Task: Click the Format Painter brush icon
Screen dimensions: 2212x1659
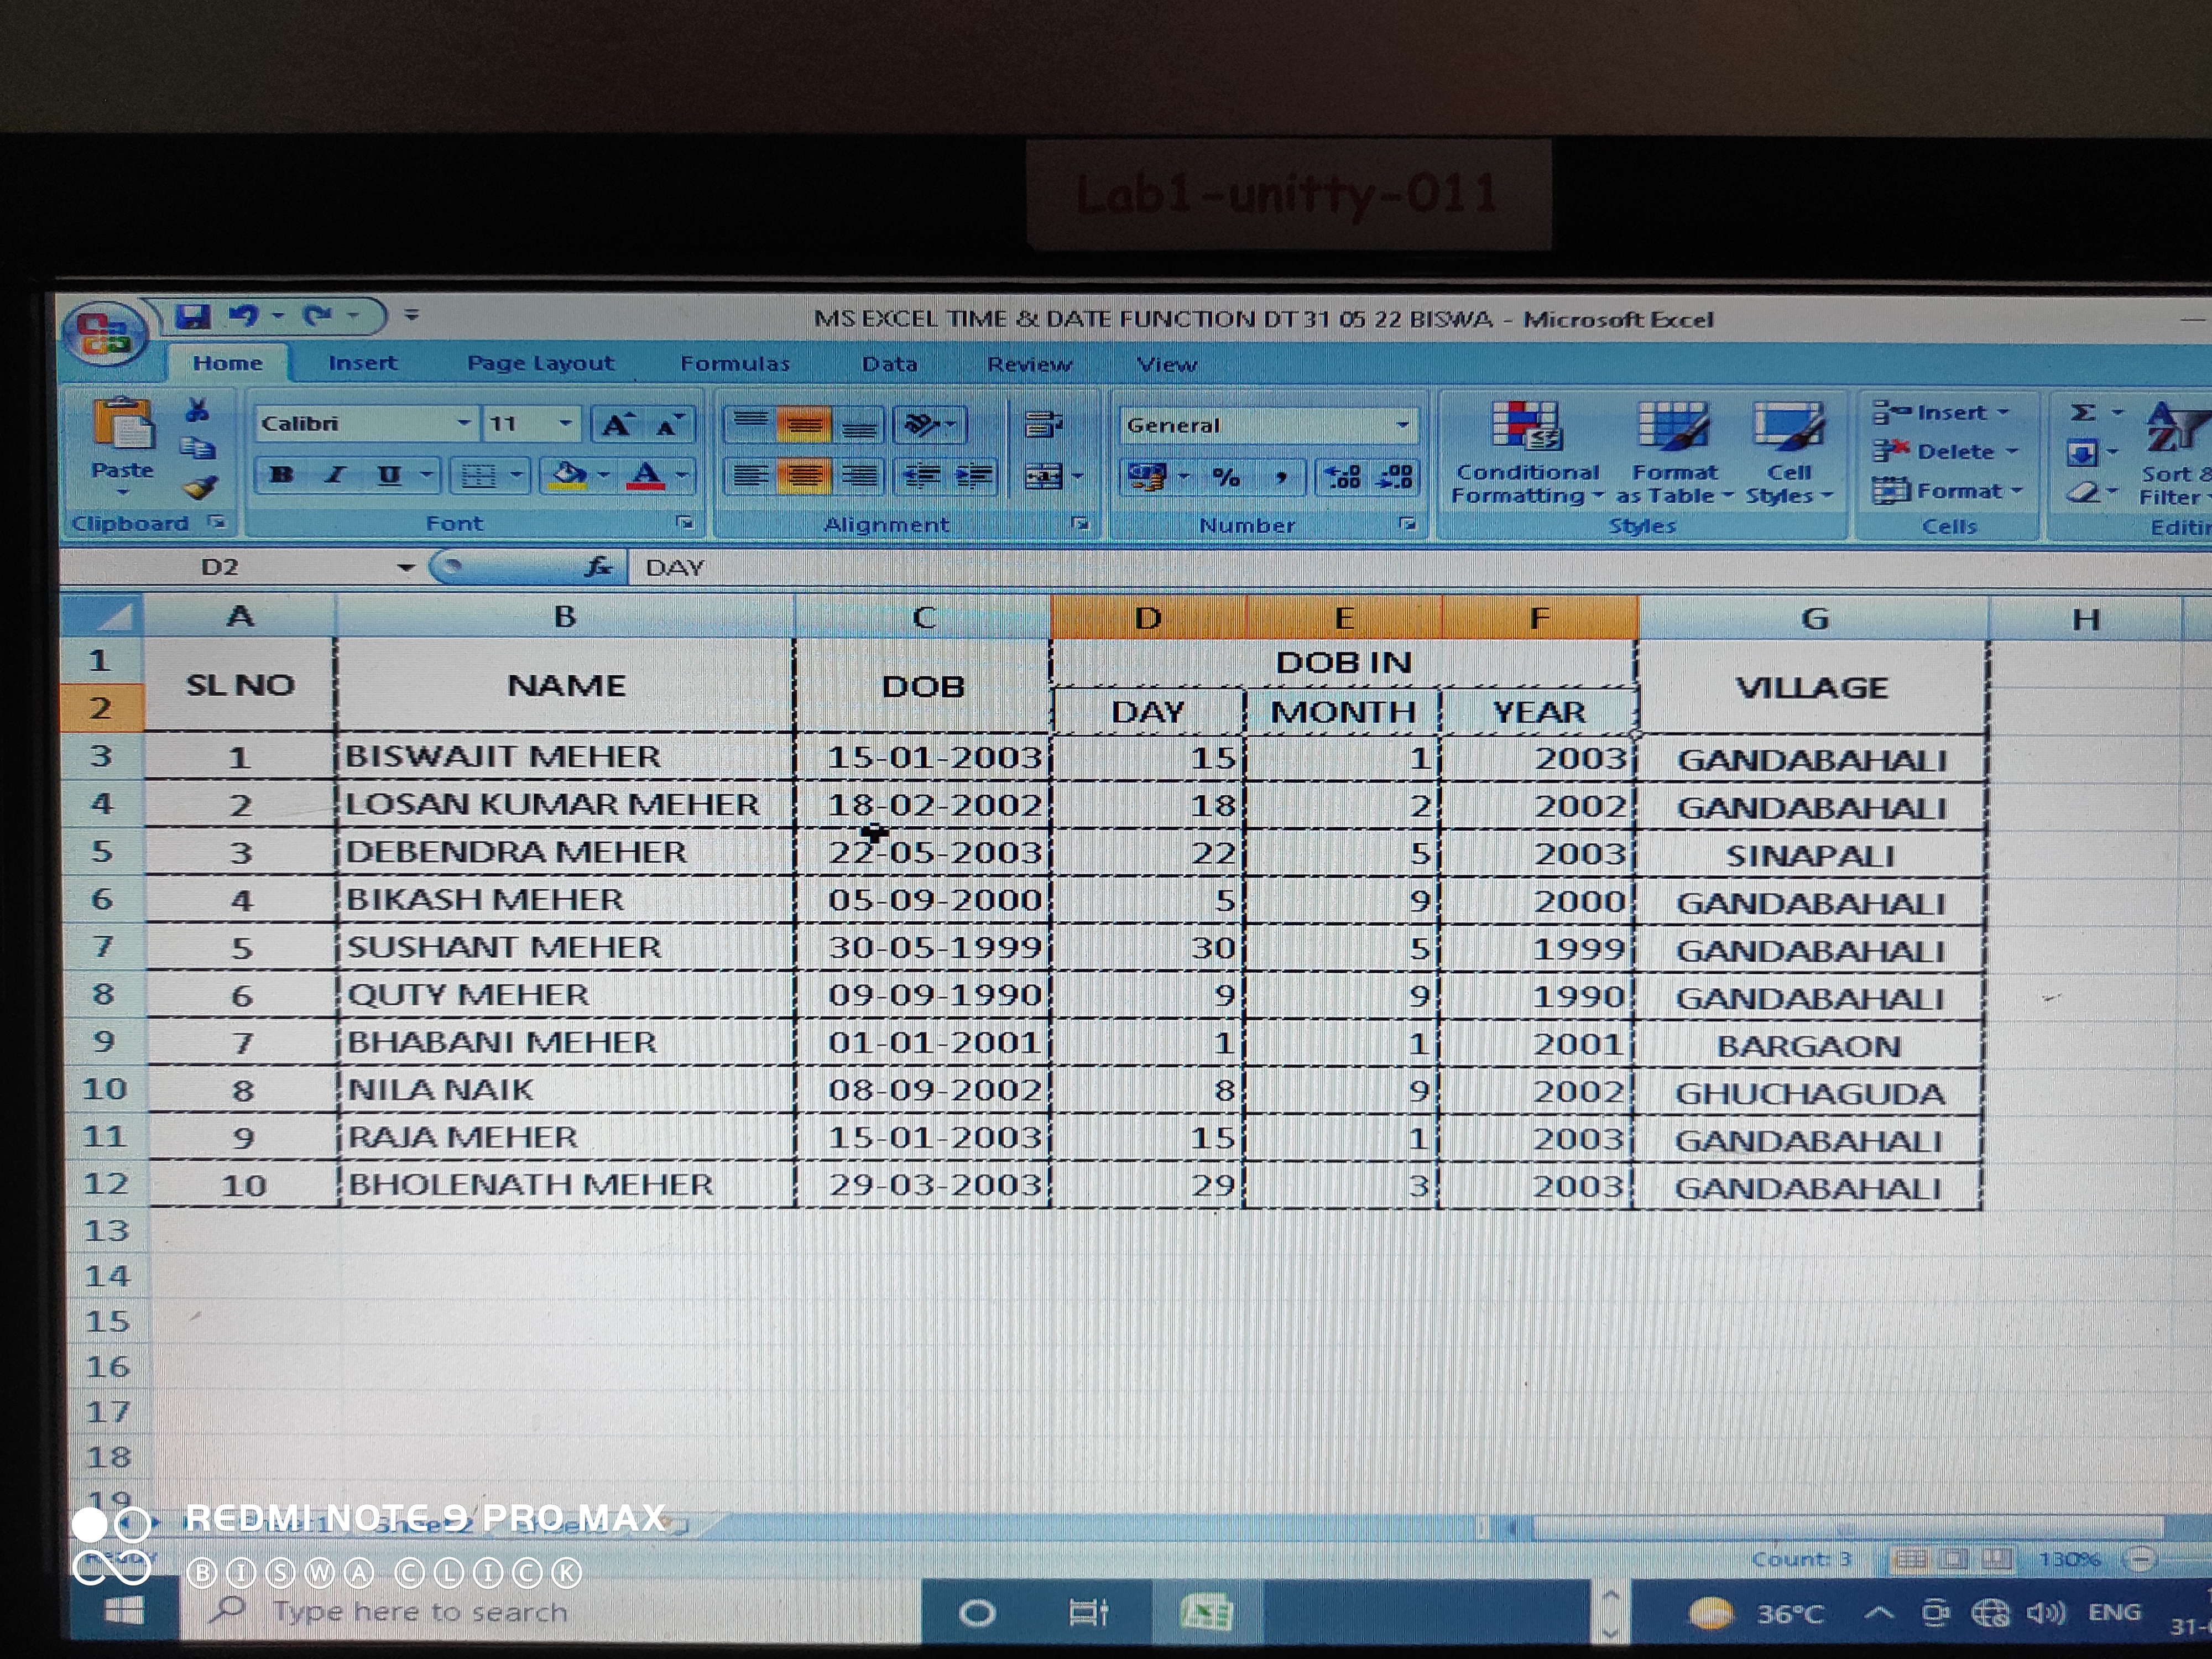Action: point(200,488)
